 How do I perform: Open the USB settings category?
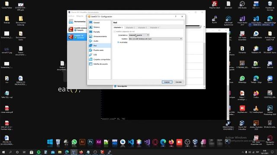[100, 55]
